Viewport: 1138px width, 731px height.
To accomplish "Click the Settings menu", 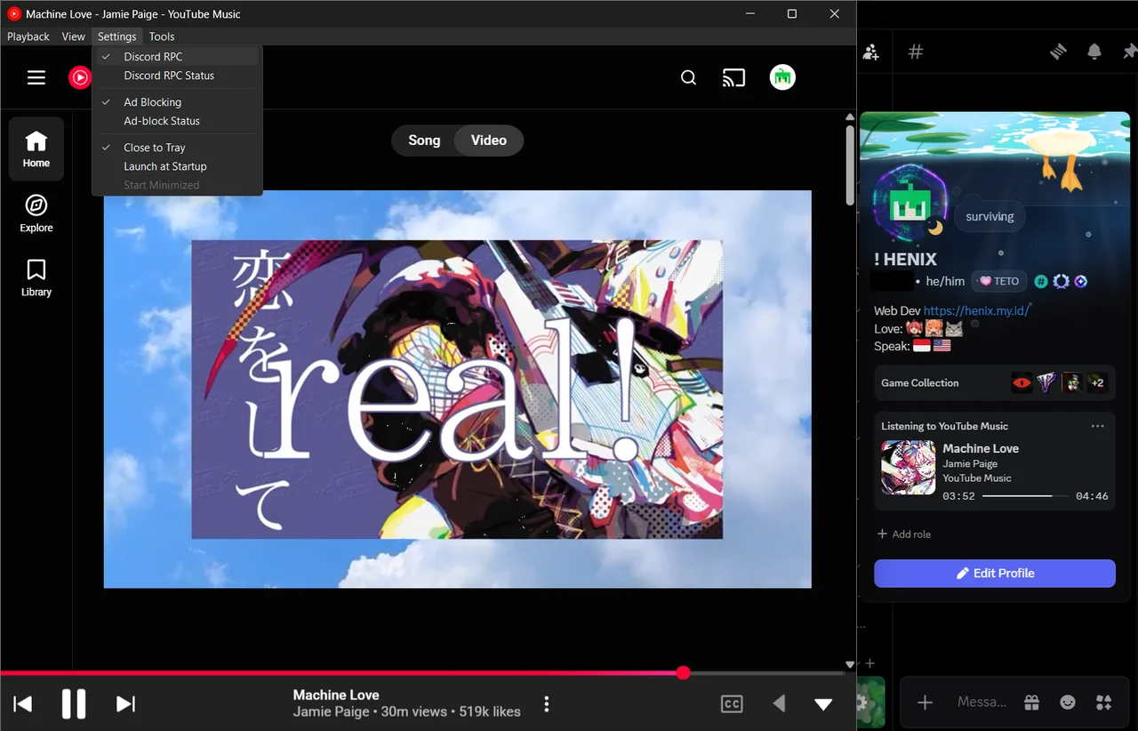I will tap(117, 36).
